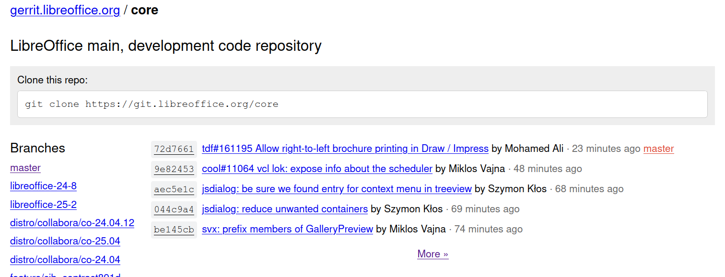Open the libreoffice-25-2 branch
This screenshot has width=725, height=277.
tap(43, 205)
